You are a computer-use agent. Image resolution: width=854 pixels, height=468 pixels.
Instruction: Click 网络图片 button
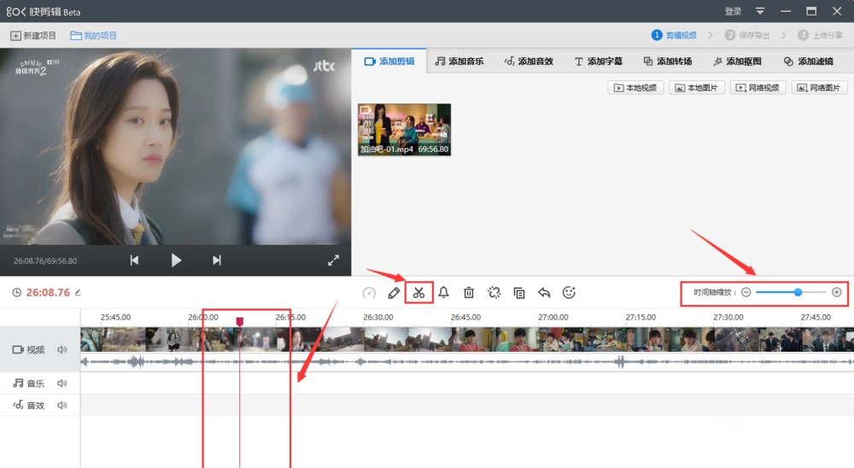tap(819, 88)
